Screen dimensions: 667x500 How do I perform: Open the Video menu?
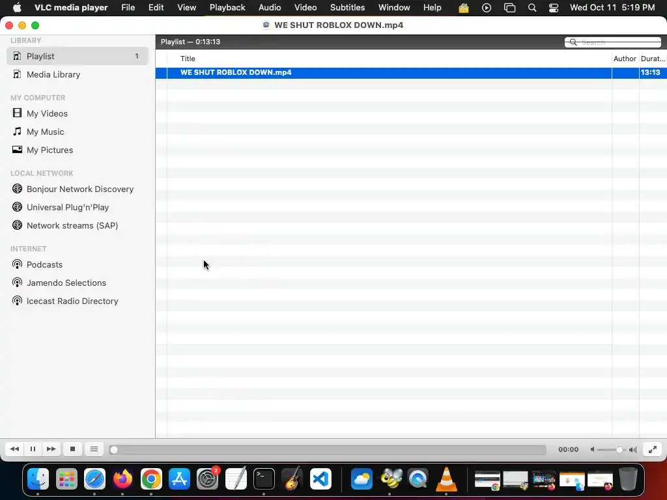coord(305,8)
